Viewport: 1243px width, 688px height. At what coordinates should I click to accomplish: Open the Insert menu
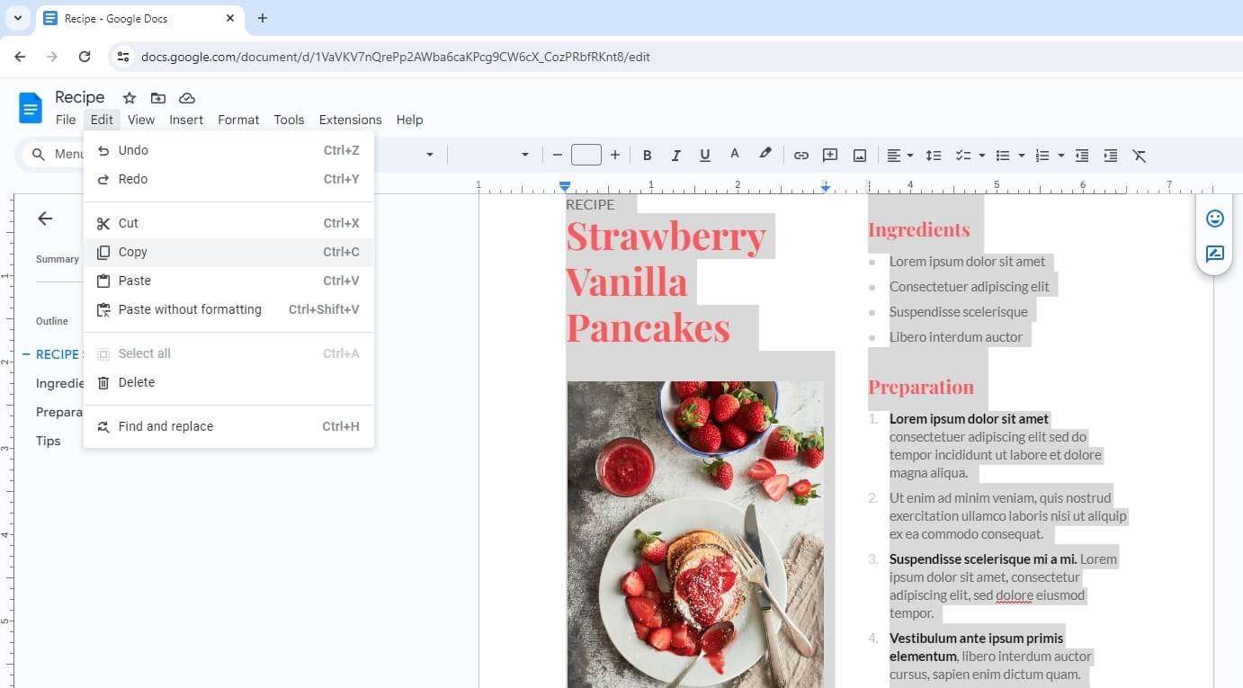[186, 120]
